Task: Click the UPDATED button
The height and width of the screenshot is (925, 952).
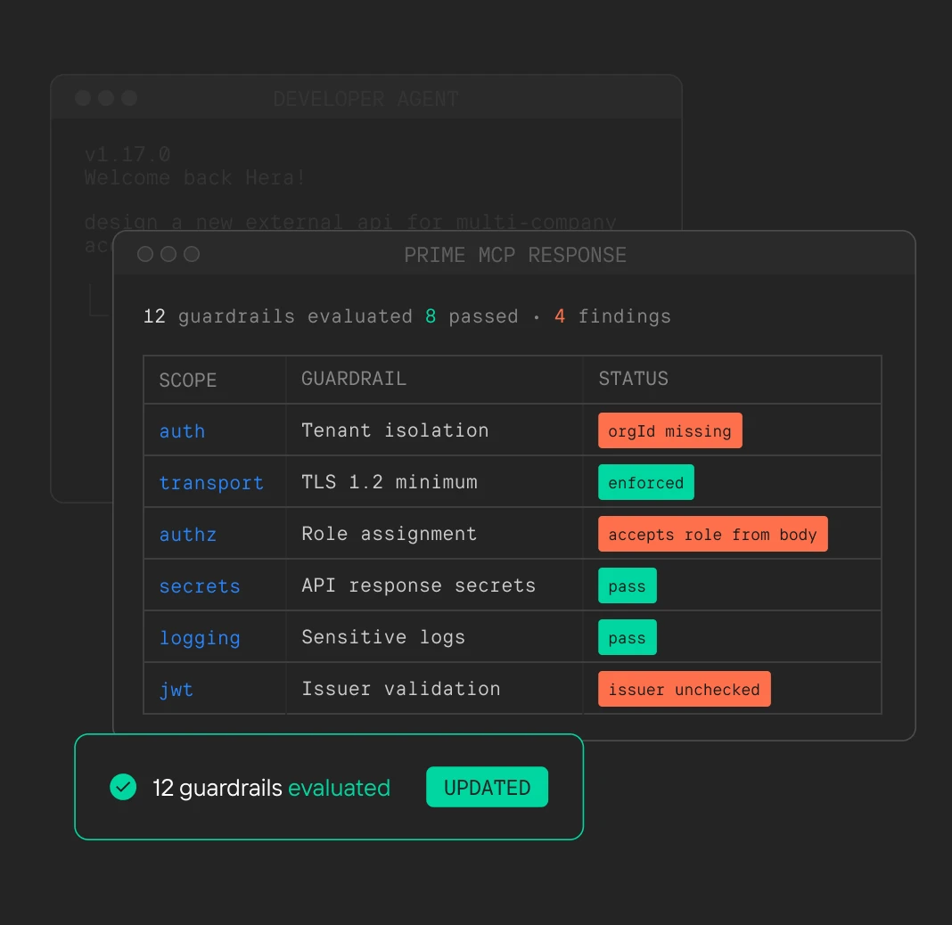Action: point(487,787)
